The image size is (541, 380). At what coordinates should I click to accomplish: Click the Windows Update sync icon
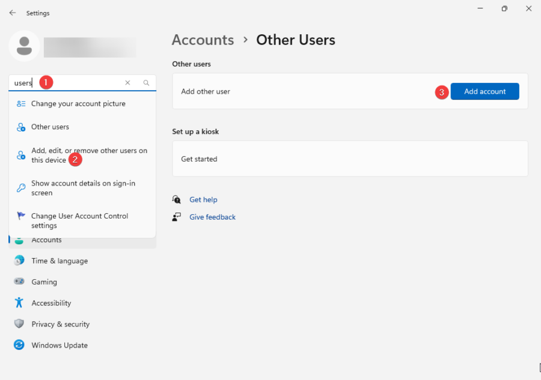tap(19, 345)
